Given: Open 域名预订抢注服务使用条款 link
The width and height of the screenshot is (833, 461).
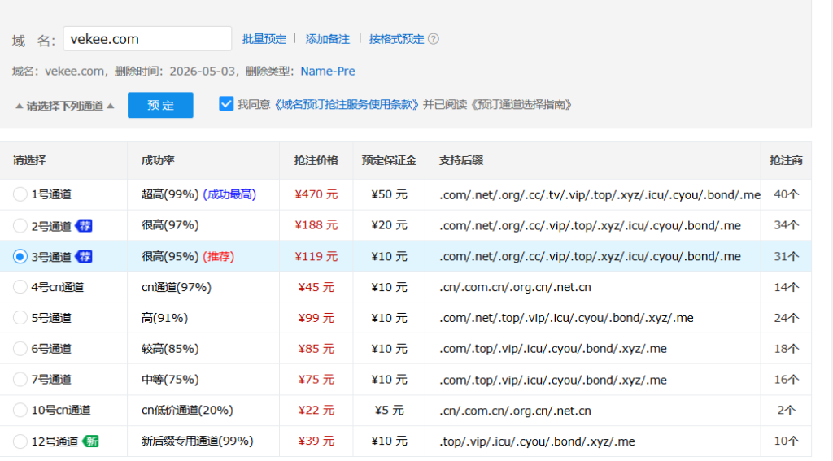Looking at the screenshot, I should 347,105.
